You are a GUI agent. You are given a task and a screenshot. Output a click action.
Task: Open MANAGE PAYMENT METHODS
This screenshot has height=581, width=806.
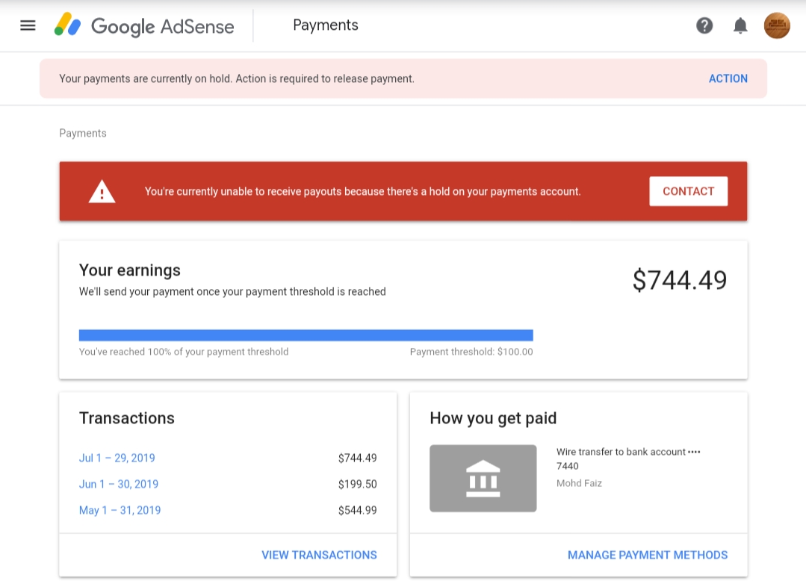click(x=648, y=555)
